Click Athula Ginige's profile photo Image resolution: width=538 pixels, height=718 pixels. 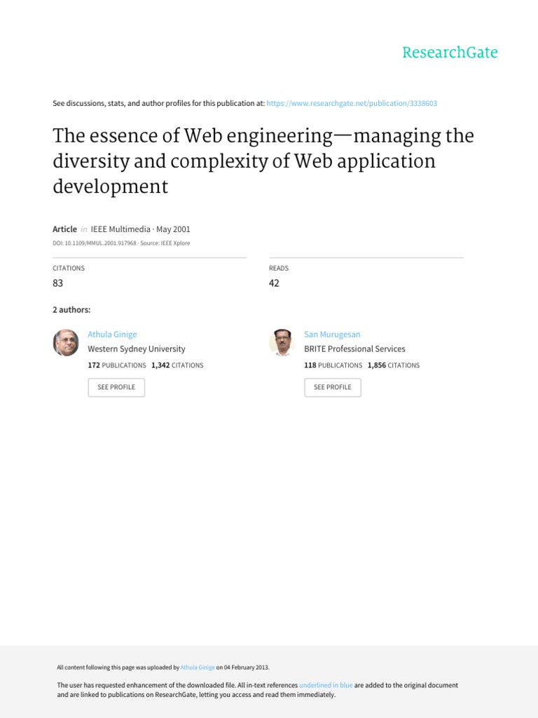coord(66,343)
